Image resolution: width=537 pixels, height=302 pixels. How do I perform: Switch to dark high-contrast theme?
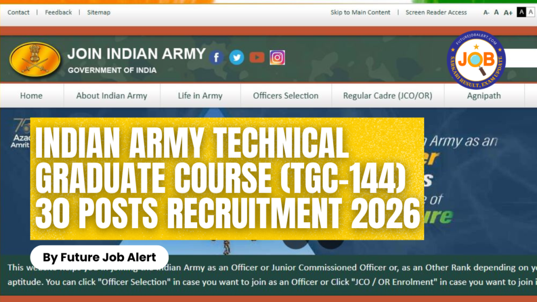(521, 13)
